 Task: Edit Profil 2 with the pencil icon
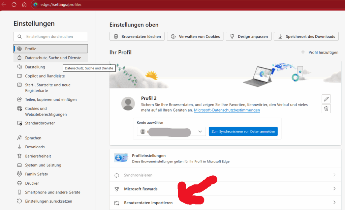click(326, 99)
